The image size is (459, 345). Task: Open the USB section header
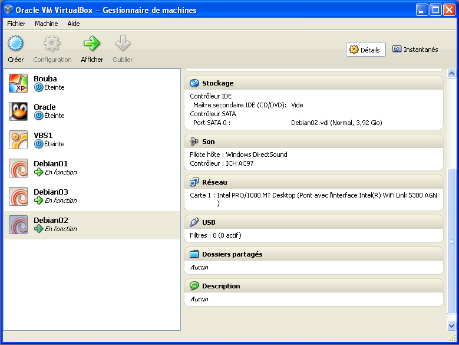(313, 222)
